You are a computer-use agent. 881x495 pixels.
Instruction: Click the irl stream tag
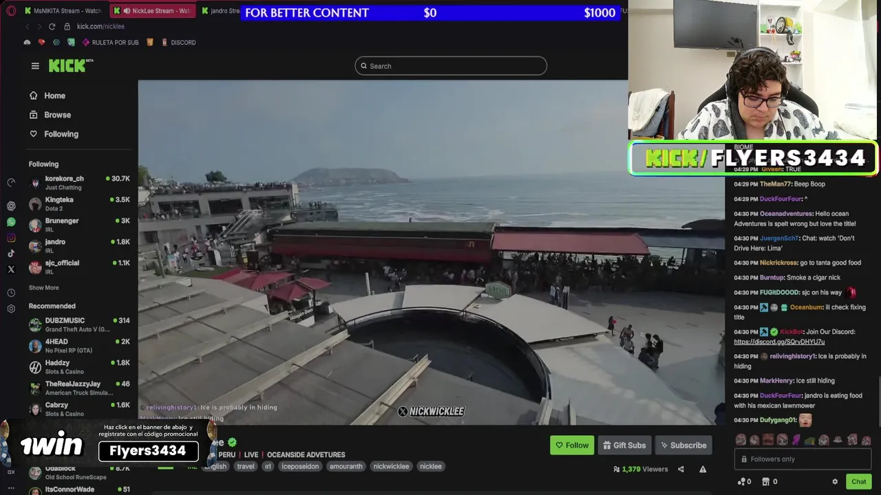268,466
